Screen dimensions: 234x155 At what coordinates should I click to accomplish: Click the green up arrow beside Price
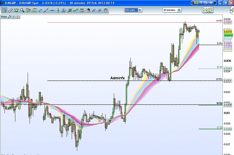click(13, 17)
